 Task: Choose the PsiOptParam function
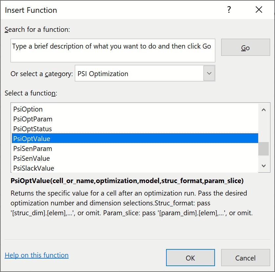tap(33, 119)
